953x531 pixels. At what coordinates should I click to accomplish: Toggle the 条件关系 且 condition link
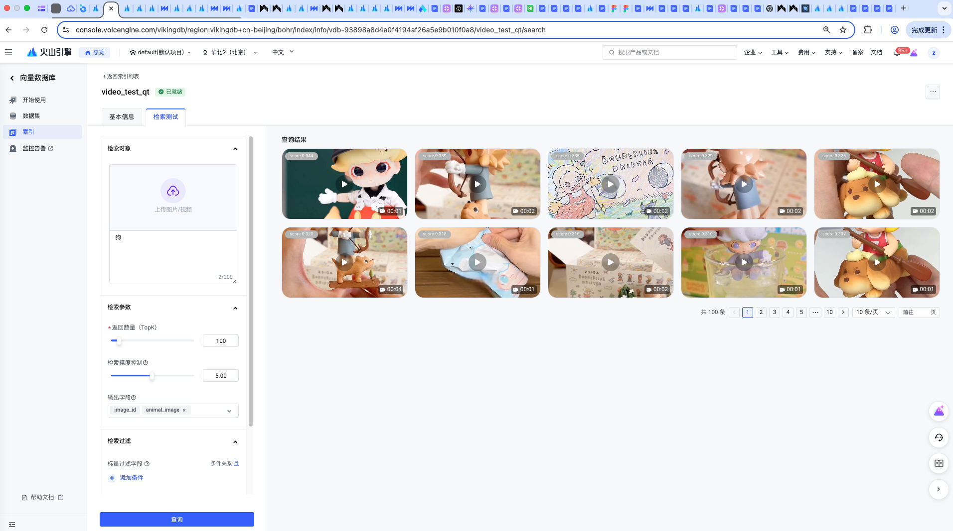(x=236, y=463)
